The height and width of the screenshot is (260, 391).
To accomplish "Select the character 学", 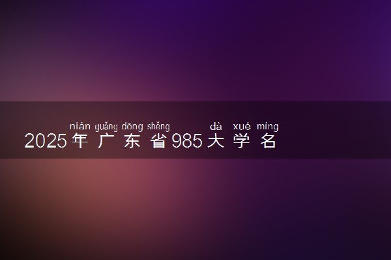I will click(242, 141).
